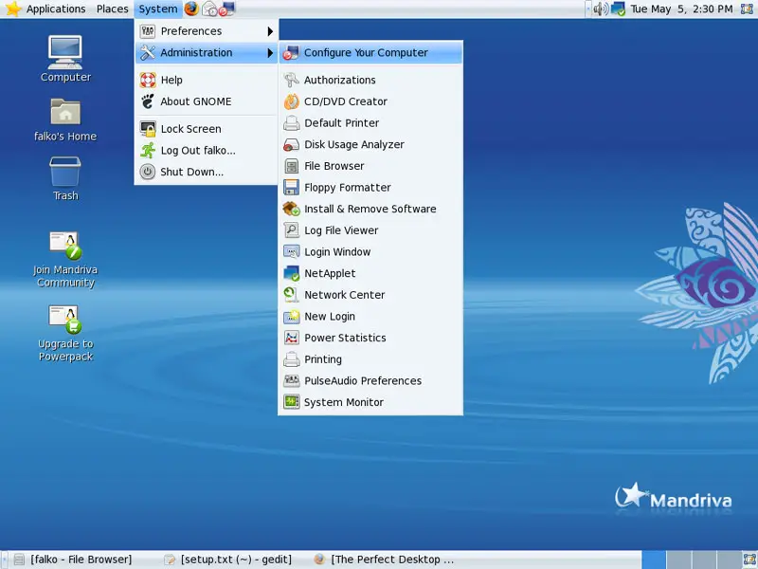Start NetApplet from the menu

coord(370,273)
